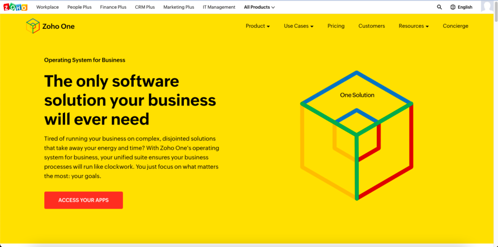498x247 pixels.
Task: Open the user profile avatar
Action: (x=487, y=6)
